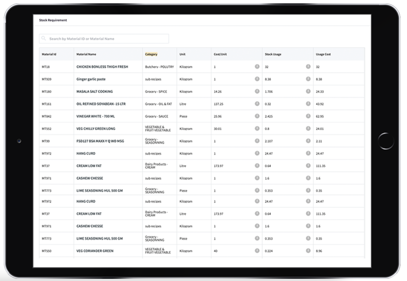
Task: Click the Cost/Unit column header
Action: click(x=220, y=54)
